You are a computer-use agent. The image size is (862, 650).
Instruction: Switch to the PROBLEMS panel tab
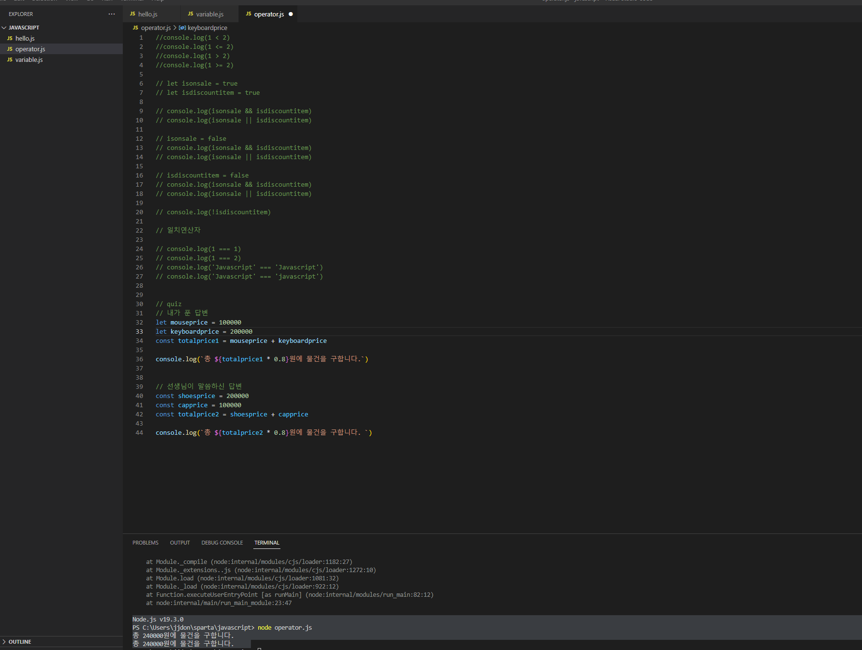click(x=146, y=543)
